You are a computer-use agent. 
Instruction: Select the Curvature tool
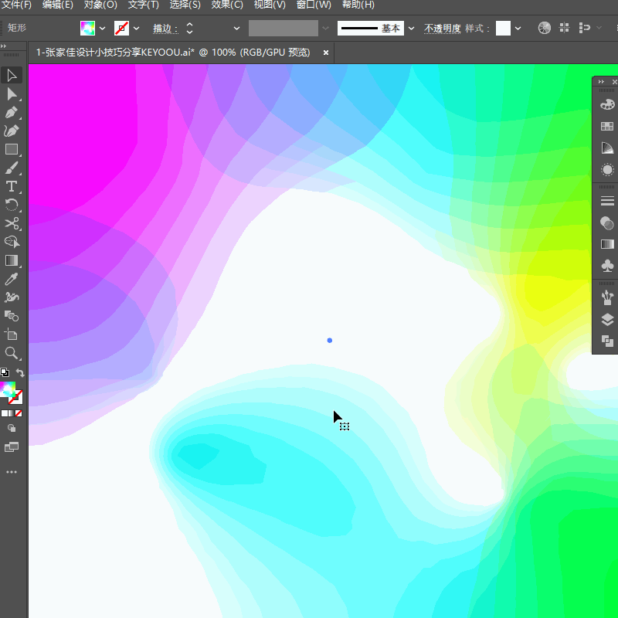coord(12,131)
